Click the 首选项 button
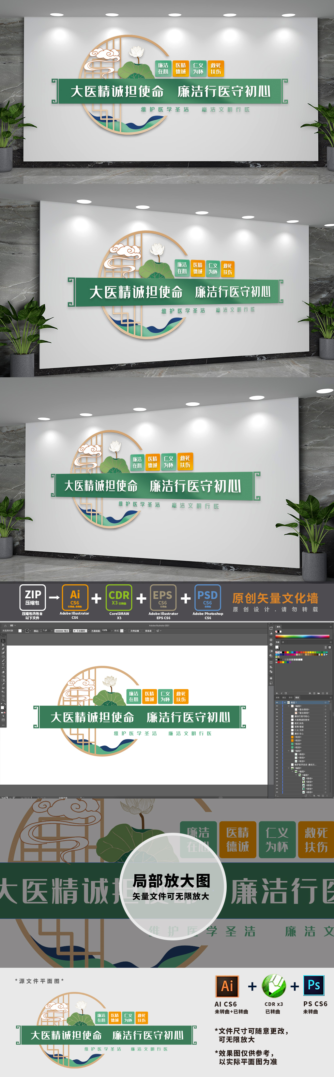Image resolution: width=334 pixels, height=1077 pixels. click(148, 631)
